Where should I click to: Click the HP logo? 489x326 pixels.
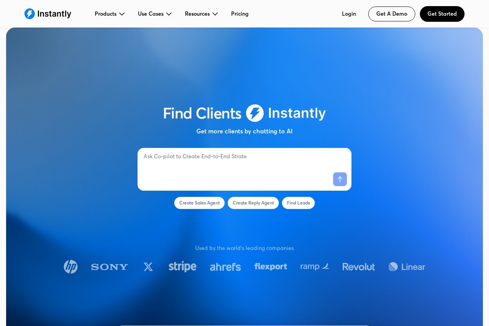(x=71, y=267)
